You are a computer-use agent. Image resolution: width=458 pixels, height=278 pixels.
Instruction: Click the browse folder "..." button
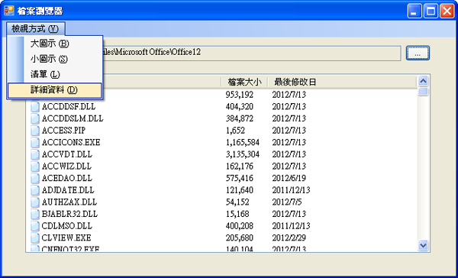pos(418,53)
